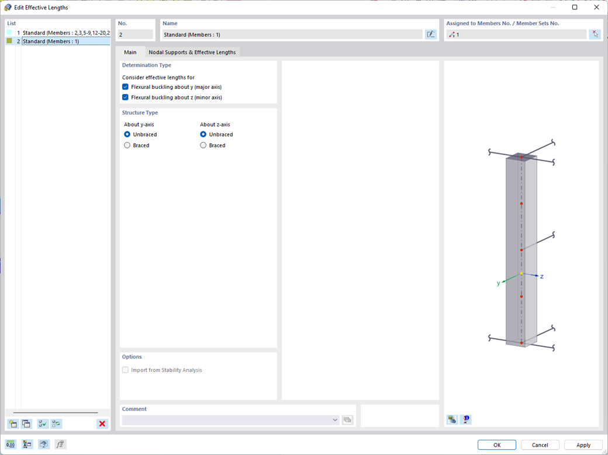This screenshot has height=455, width=608.
Task: Click the info icon below the column preview
Action: [465, 419]
